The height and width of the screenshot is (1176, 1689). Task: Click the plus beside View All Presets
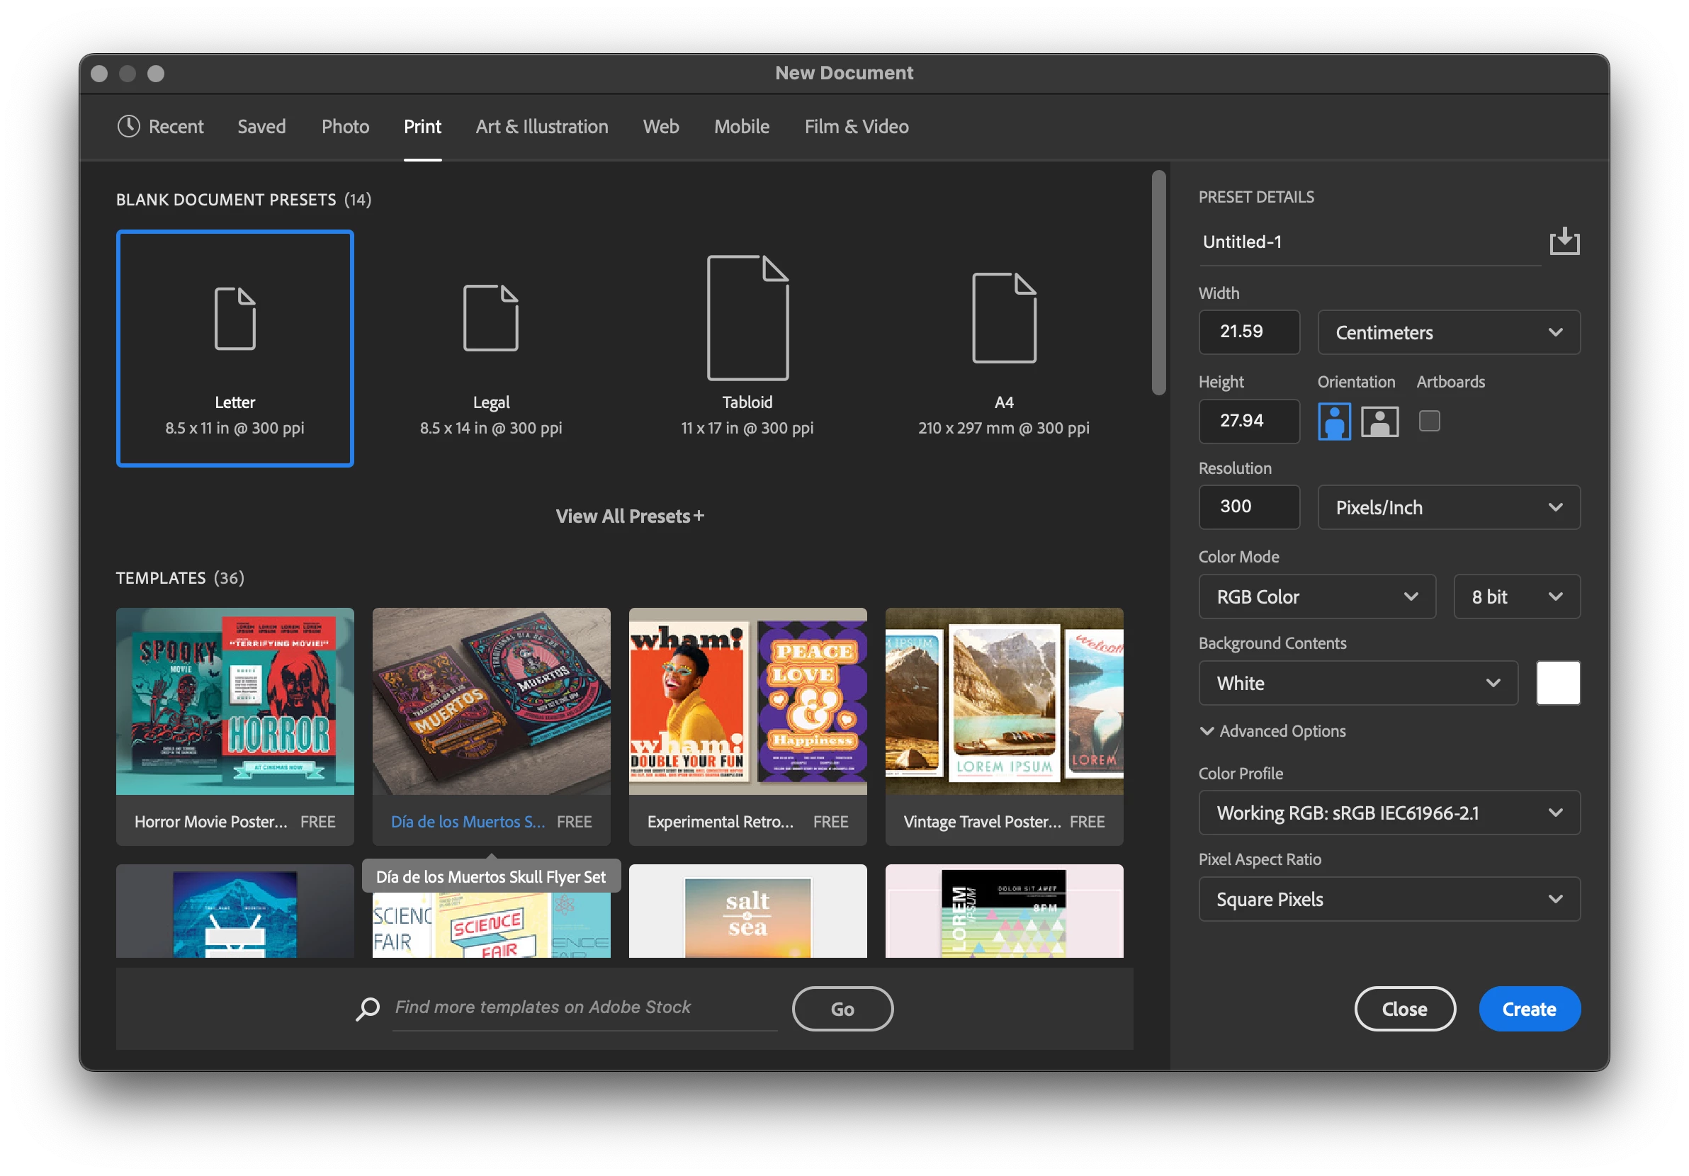pos(699,516)
